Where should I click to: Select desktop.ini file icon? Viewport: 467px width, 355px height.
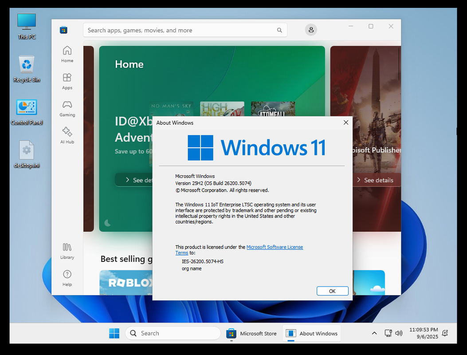click(x=27, y=154)
